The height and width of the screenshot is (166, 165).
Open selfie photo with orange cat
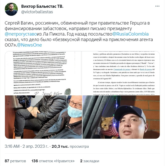(121, 117)
